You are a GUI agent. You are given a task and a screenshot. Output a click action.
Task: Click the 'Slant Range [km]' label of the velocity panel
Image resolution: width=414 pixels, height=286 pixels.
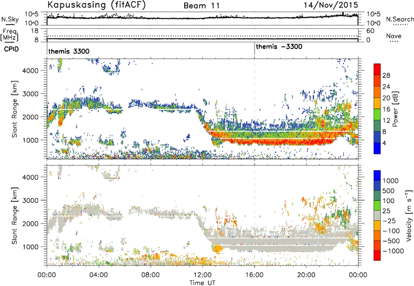coord(14,215)
